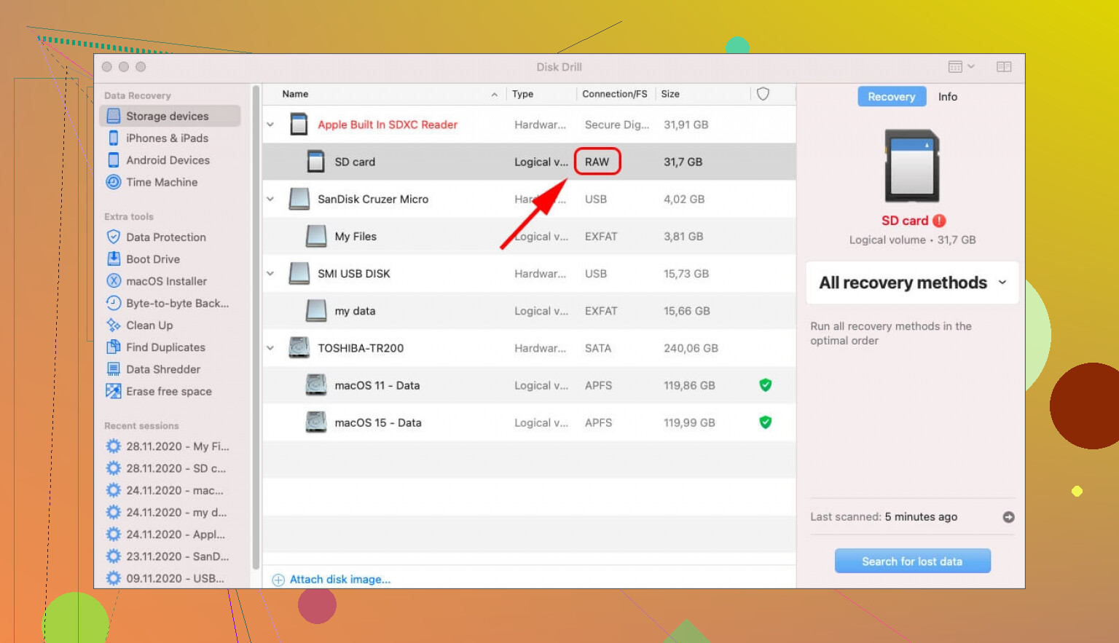Click the sidebar vertical scrollbar
The image size is (1119, 643).
click(256, 328)
